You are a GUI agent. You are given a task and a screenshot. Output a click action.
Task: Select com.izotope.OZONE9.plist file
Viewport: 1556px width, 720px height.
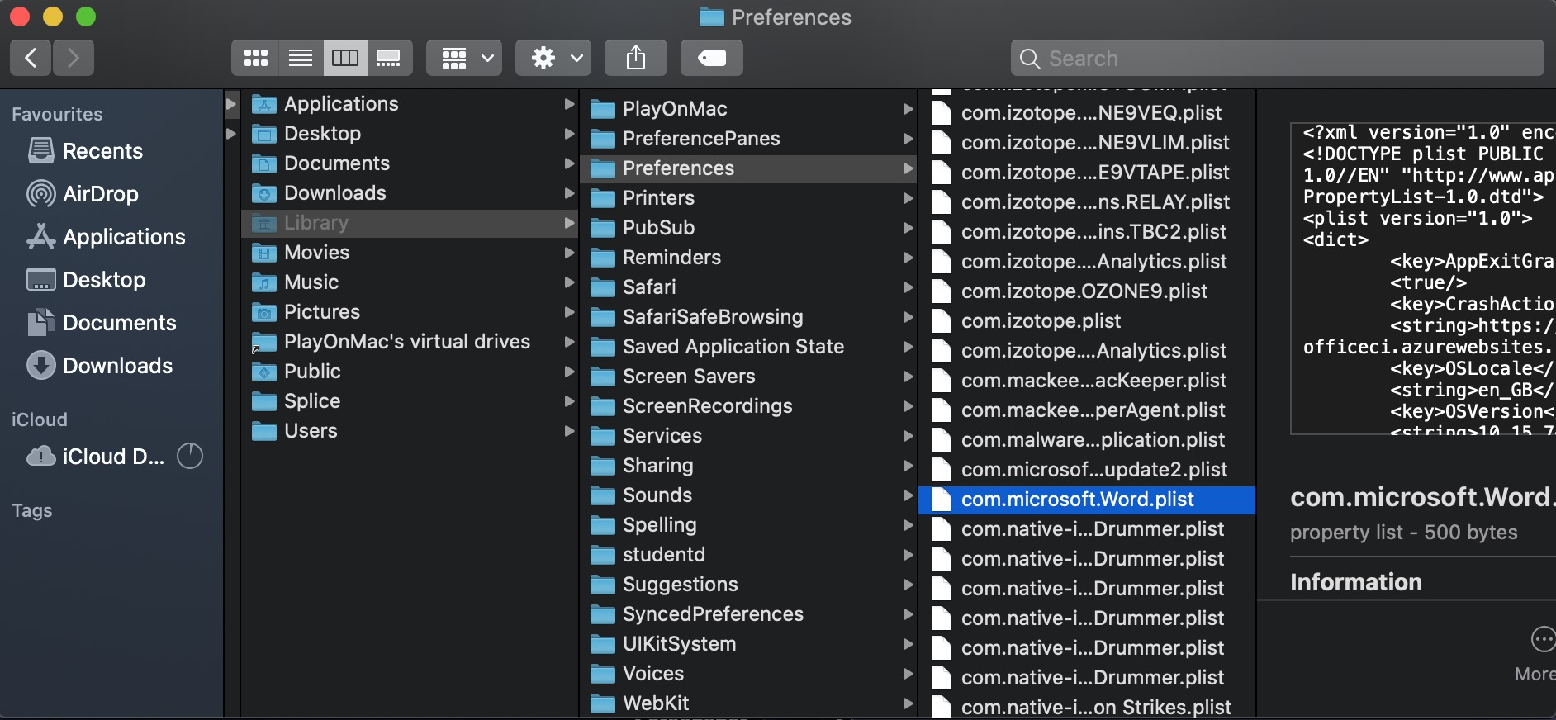(x=1087, y=291)
